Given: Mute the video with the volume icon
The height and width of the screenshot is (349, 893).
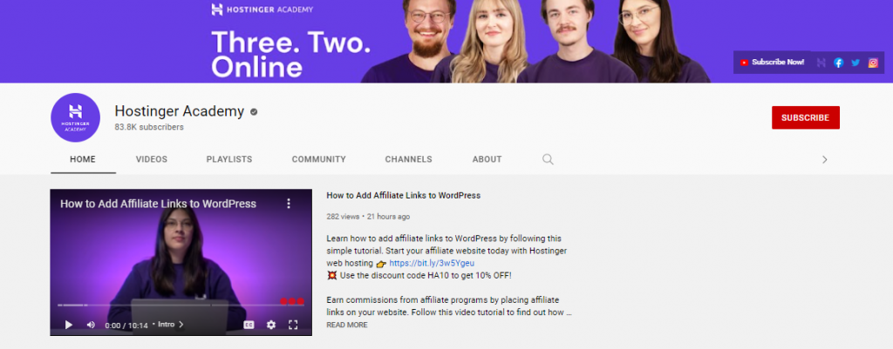Looking at the screenshot, I should [91, 325].
